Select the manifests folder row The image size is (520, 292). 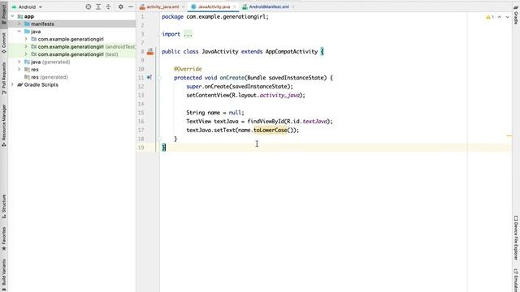(x=71, y=24)
